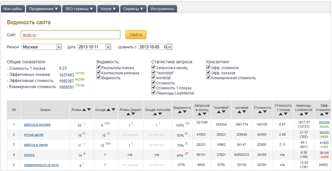
Task: Click the Стоимость 1 показа value 9.23
Action: [x=63, y=68]
